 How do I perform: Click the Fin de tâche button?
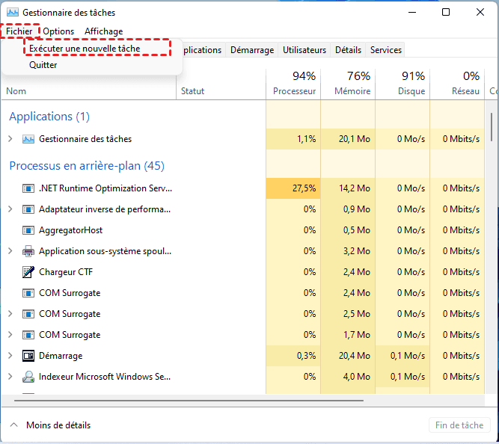pyautogui.click(x=459, y=425)
